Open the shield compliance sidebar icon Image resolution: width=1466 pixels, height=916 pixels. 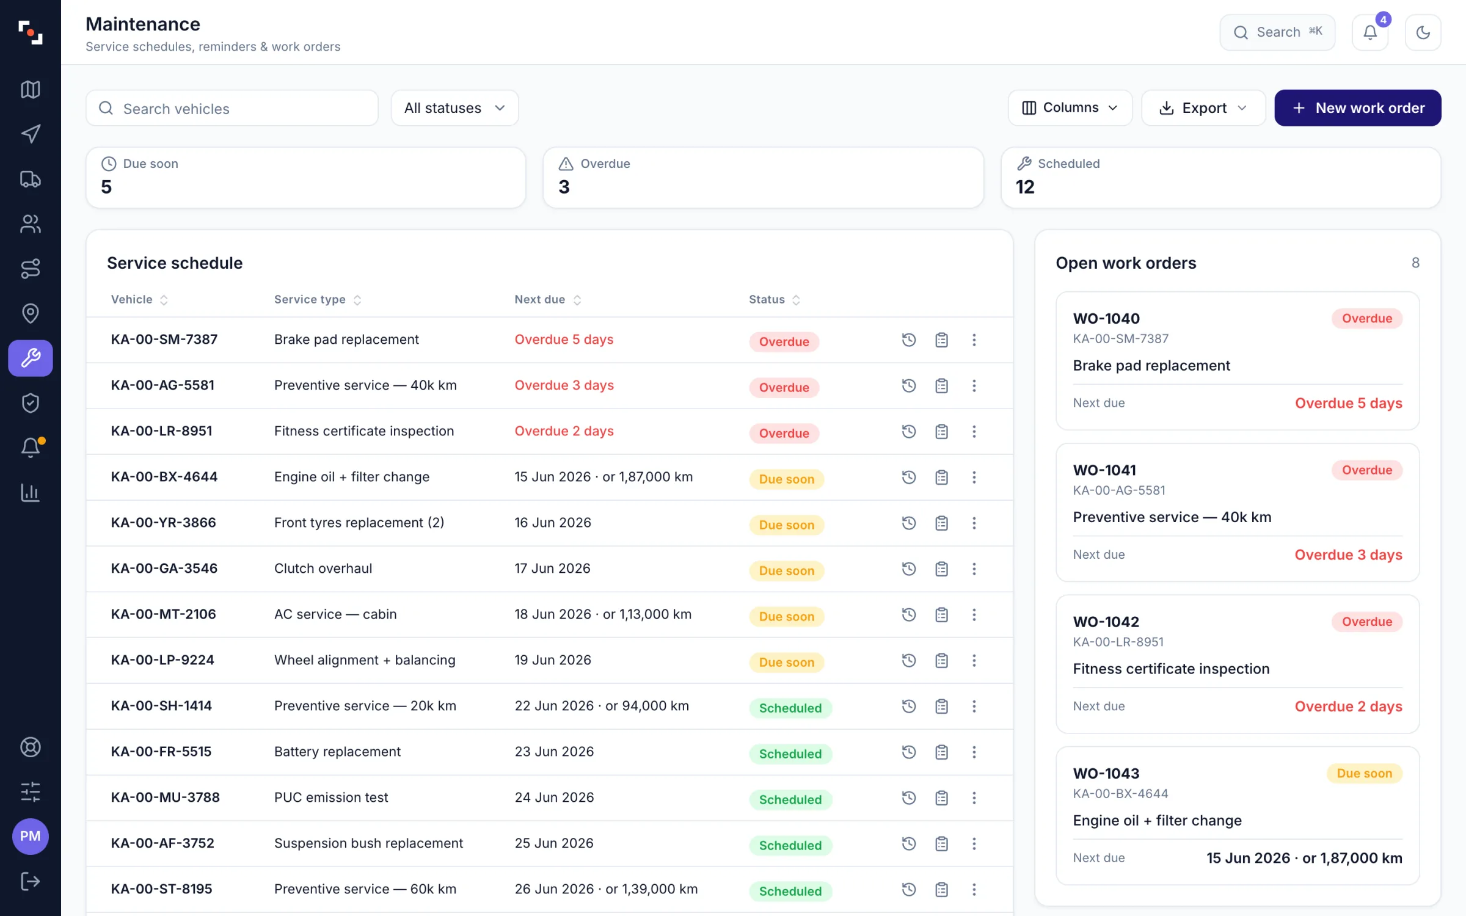pyautogui.click(x=30, y=403)
